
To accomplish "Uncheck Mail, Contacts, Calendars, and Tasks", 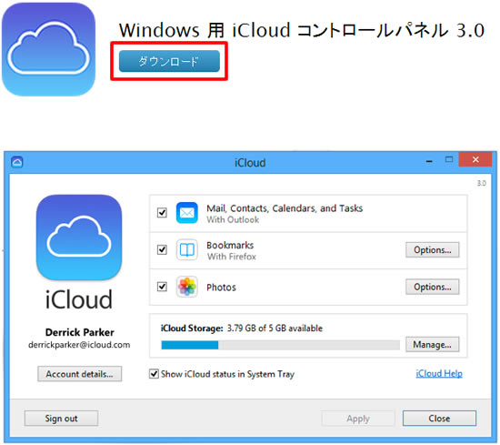I will [x=162, y=213].
